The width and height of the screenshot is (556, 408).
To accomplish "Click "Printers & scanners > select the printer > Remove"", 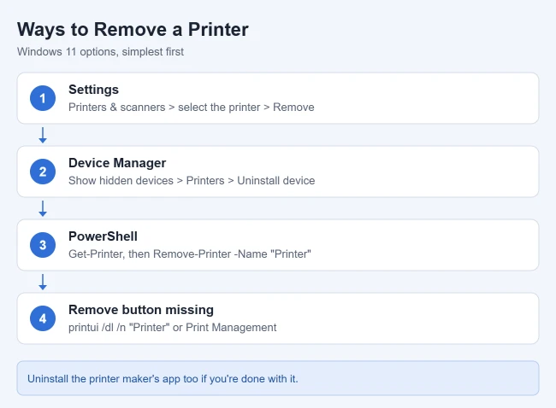I will click(192, 108).
